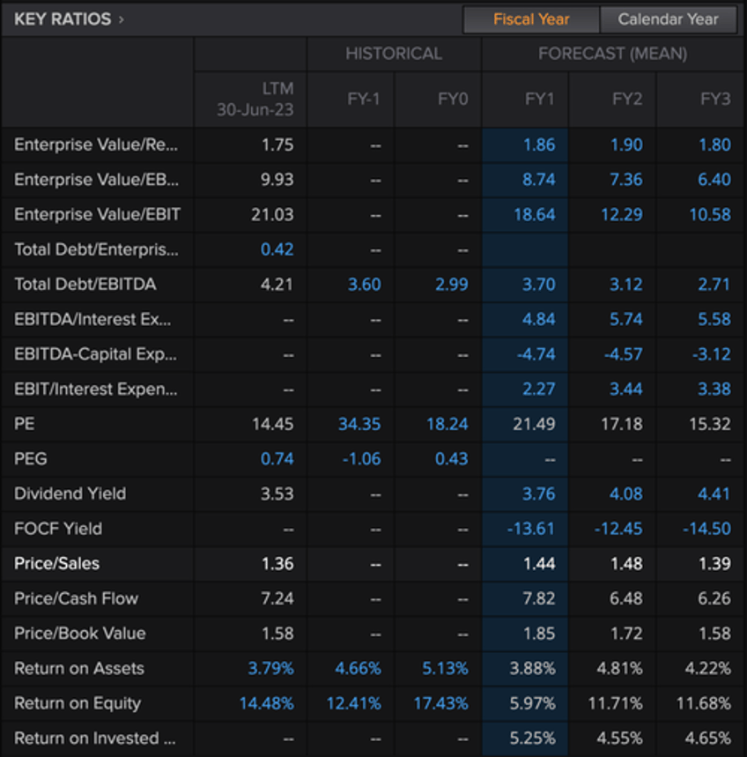Select the Enterprise Value/Re... row label
The width and height of the screenshot is (747, 757).
click(96, 145)
